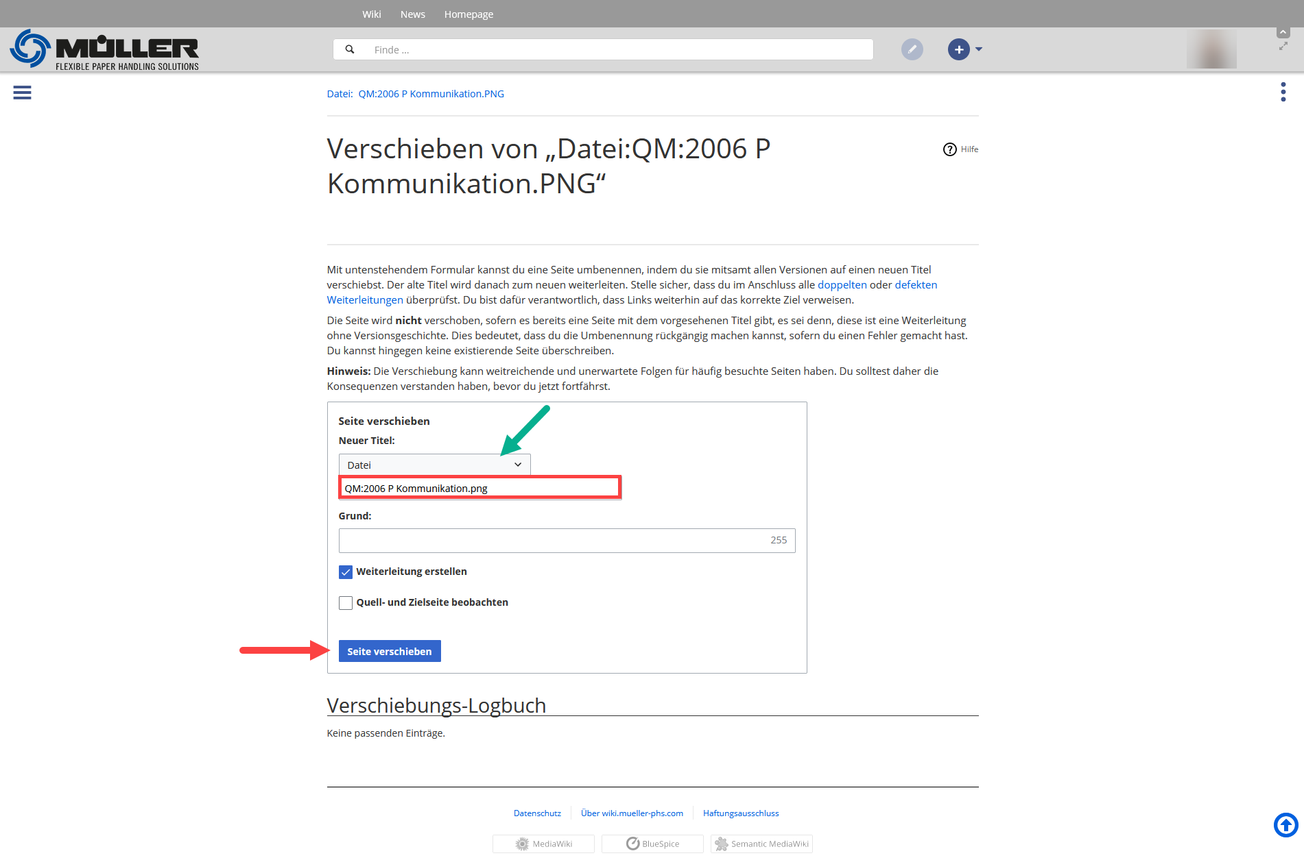
Task: Enable Quell- und Zielseite beobachten checkbox
Action: [346, 603]
